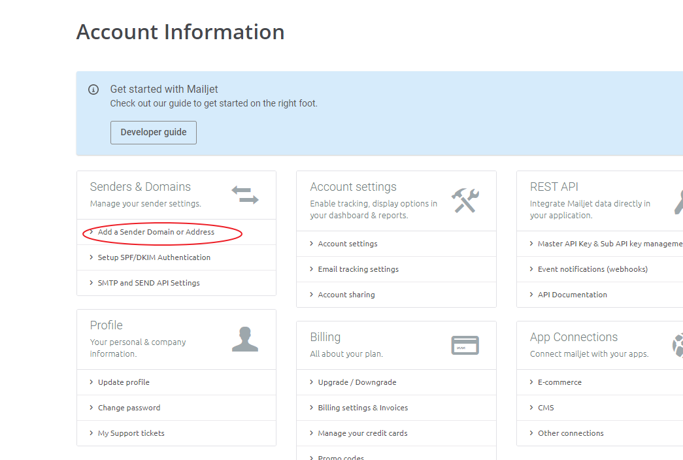The height and width of the screenshot is (460, 683).
Task: Open the Developer guide button
Action: (154, 133)
